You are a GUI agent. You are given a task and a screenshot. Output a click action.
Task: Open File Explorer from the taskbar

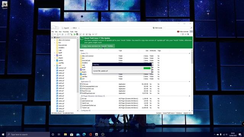(65, 134)
